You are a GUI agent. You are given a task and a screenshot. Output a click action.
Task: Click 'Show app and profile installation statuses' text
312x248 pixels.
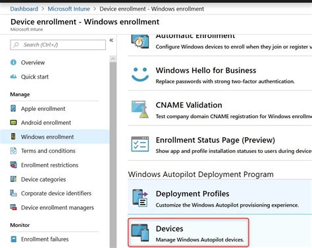pyautogui.click(x=234, y=151)
